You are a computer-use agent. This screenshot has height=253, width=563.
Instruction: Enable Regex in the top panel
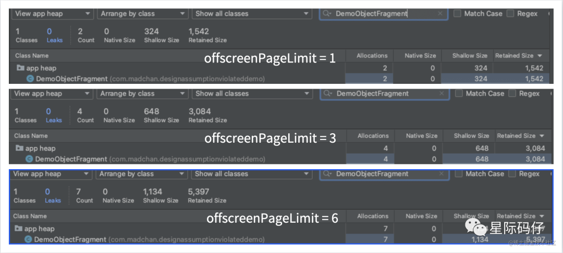pyautogui.click(x=510, y=14)
